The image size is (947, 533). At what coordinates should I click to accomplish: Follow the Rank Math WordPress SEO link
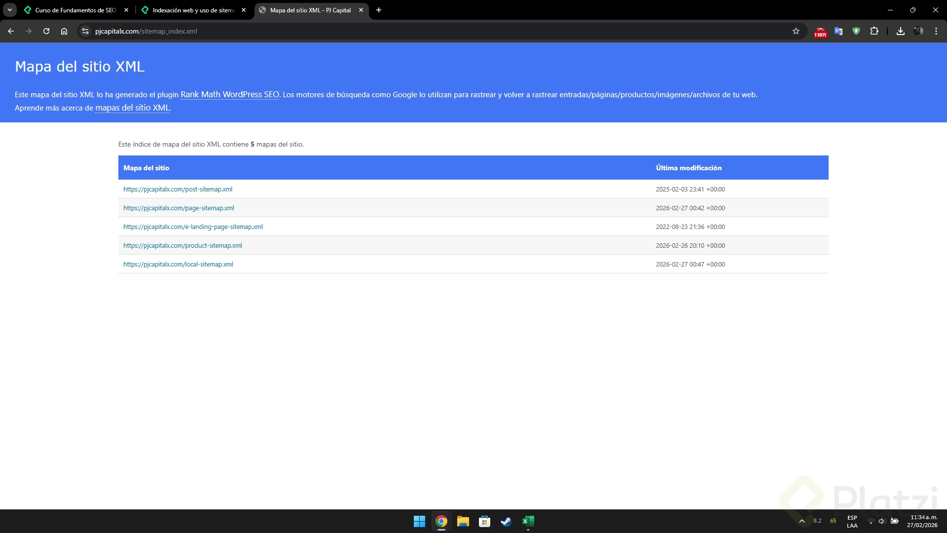(x=229, y=94)
